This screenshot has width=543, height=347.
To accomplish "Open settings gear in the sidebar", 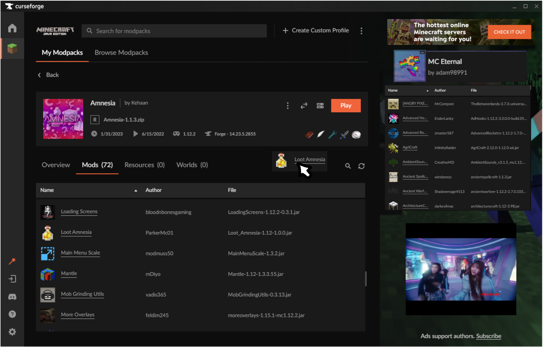I will point(12,332).
